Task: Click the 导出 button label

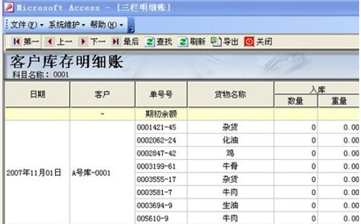Action: pyautogui.click(x=231, y=42)
